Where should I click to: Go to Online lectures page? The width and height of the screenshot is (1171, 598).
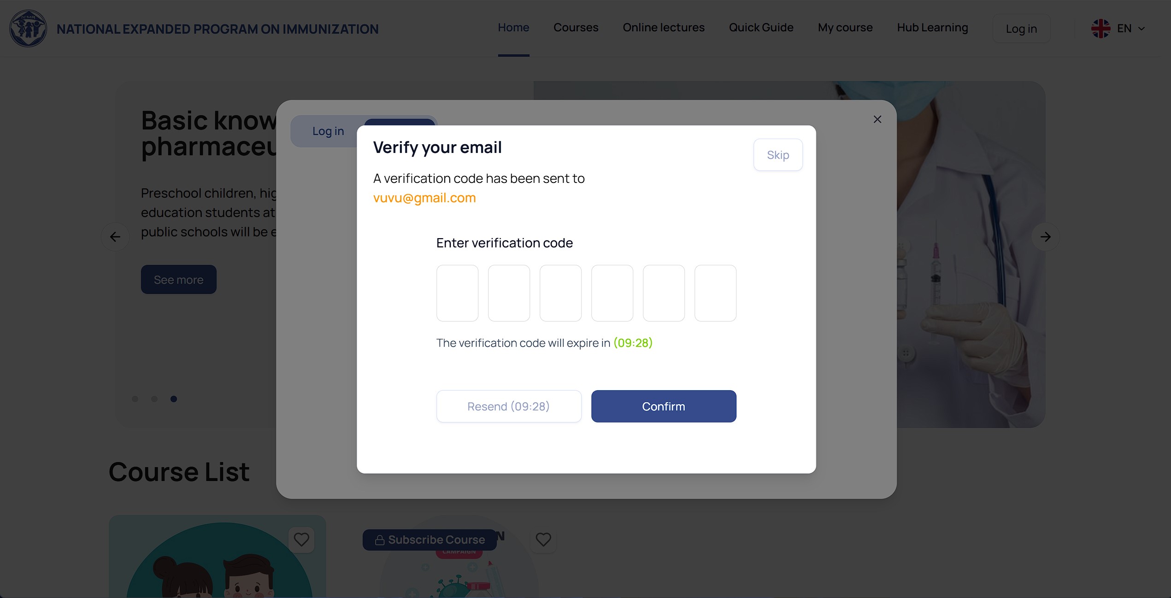tap(664, 28)
